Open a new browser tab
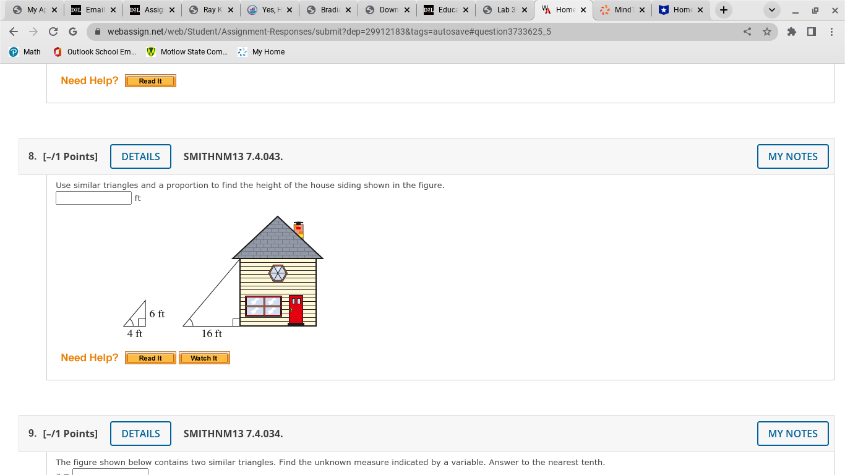Screen dimensions: 845x475 pos(724,10)
